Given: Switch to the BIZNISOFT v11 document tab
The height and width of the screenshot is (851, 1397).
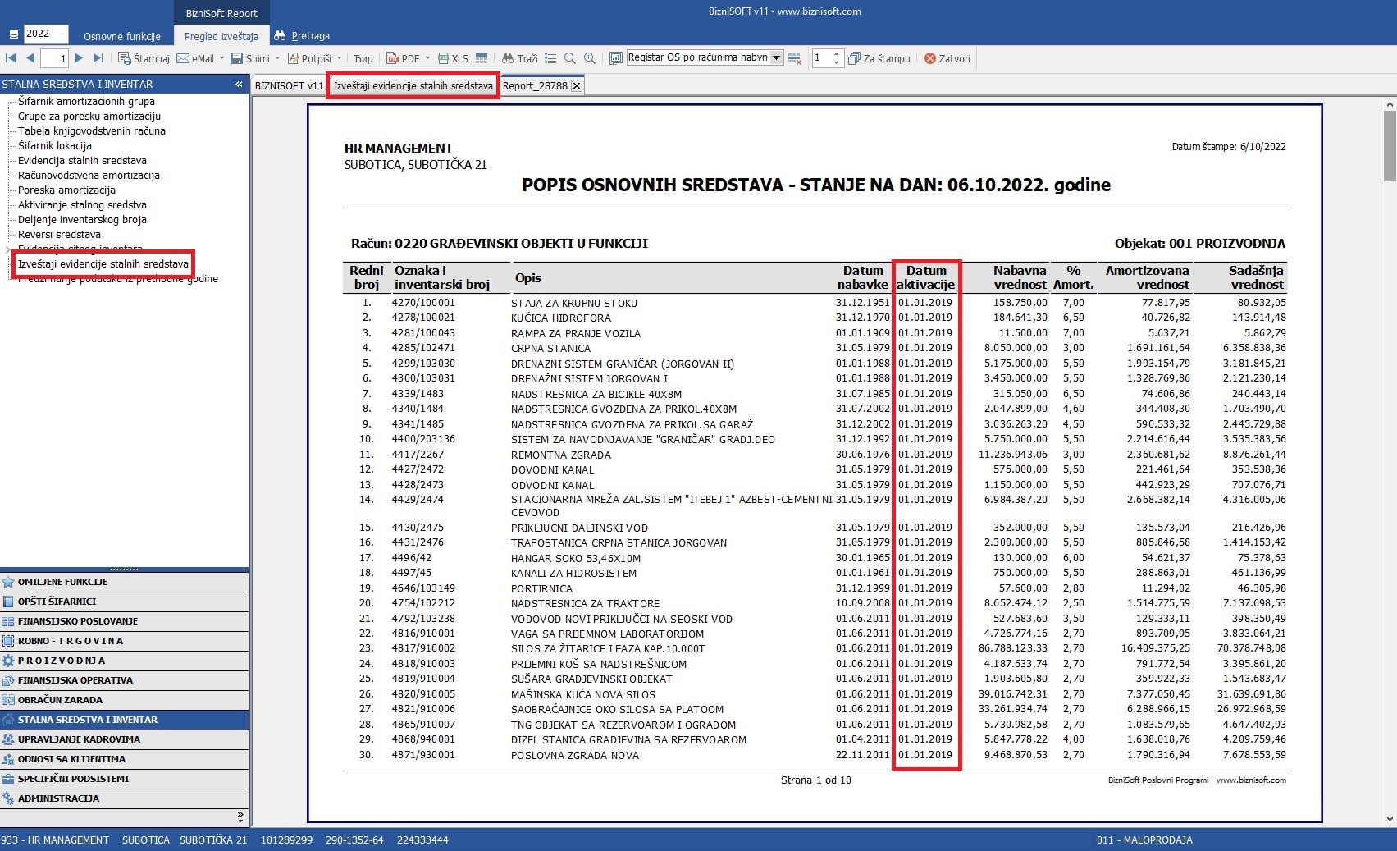Looking at the screenshot, I should pyautogui.click(x=289, y=85).
